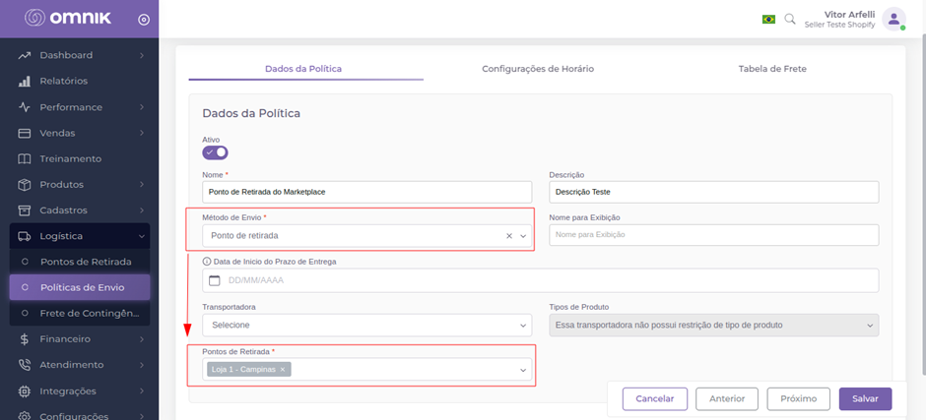
Task: Click the Financeiro dollar icon
Action: pos(25,339)
